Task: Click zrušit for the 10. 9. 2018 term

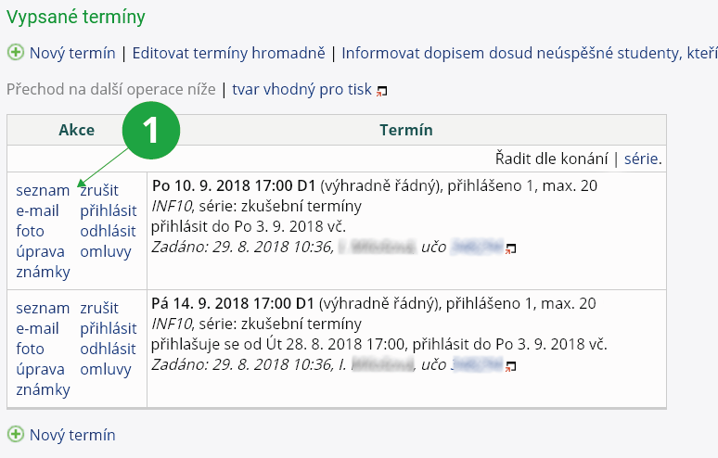Action: coord(99,191)
